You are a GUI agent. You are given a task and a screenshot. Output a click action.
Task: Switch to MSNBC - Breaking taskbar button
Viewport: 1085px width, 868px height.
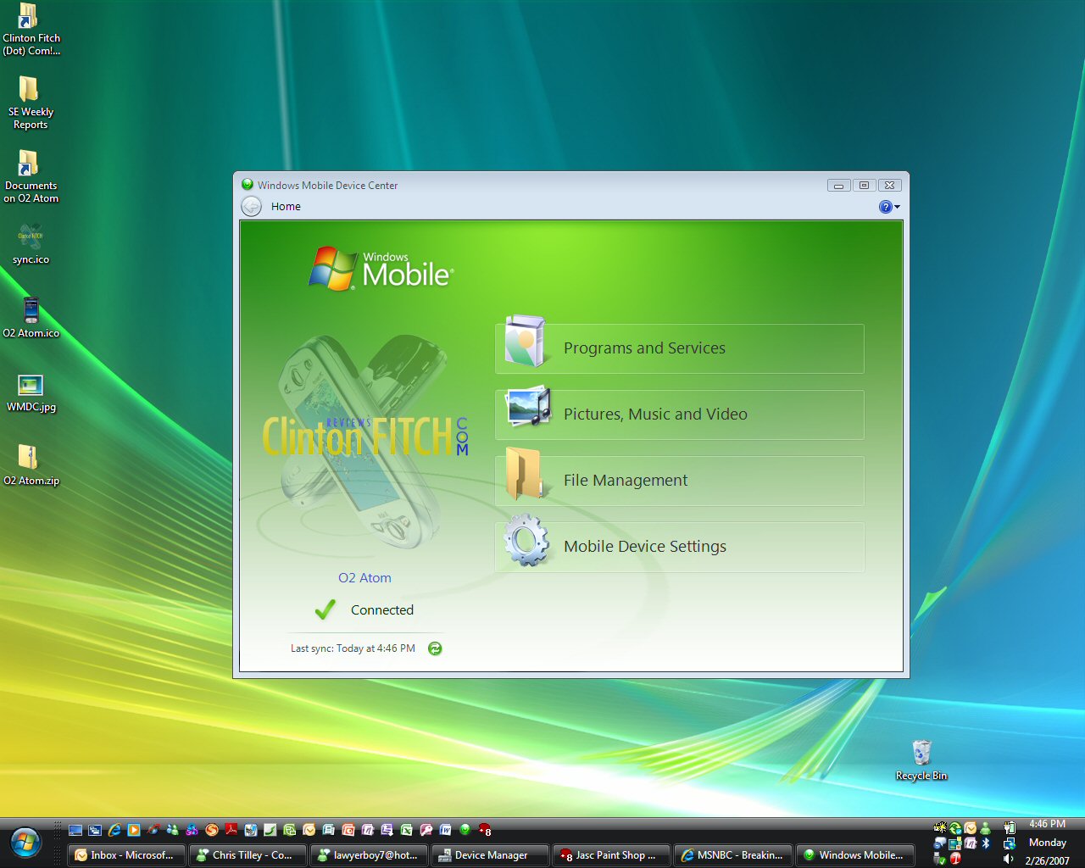coord(734,855)
